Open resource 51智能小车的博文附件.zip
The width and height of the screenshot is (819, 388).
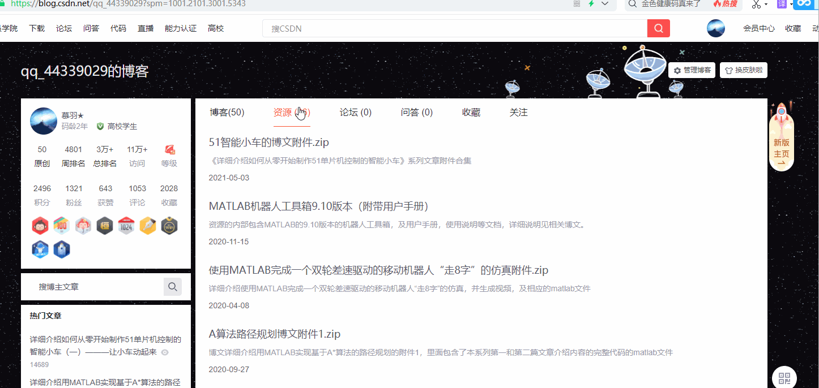[x=269, y=142]
